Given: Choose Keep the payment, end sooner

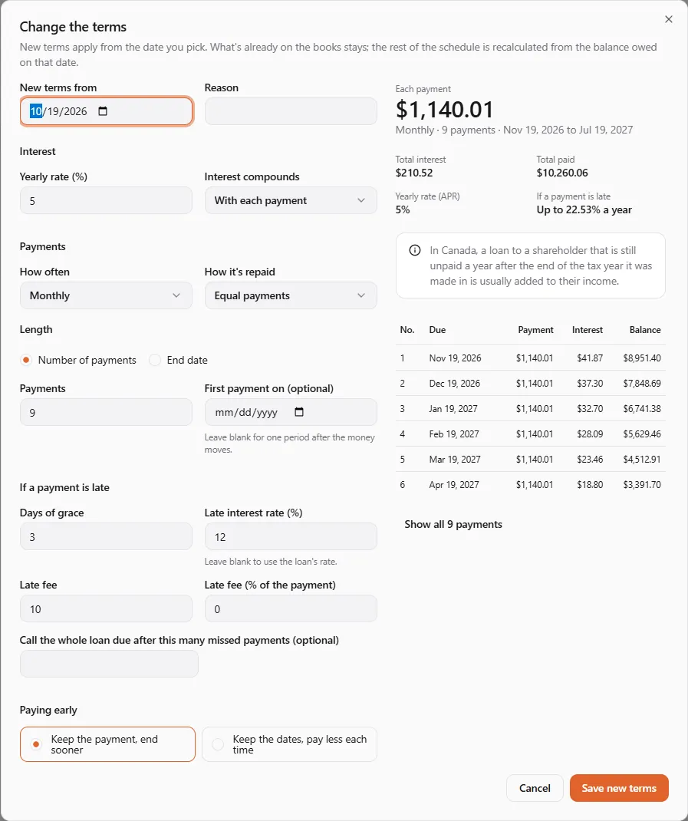Looking at the screenshot, I should point(107,744).
